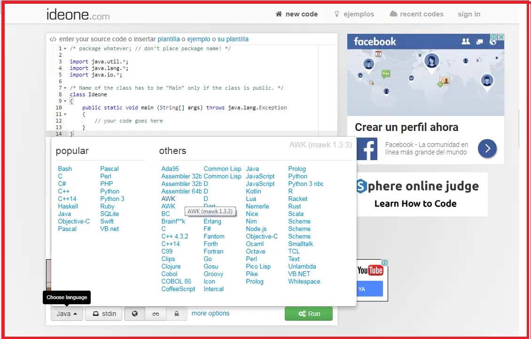This screenshot has height=339, width=531.
Task: Click the Facebook ad info icon
Action: (x=494, y=37)
